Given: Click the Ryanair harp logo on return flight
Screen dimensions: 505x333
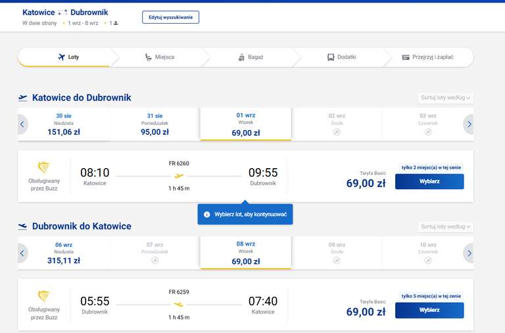Looking at the screenshot, I should coord(44,296).
